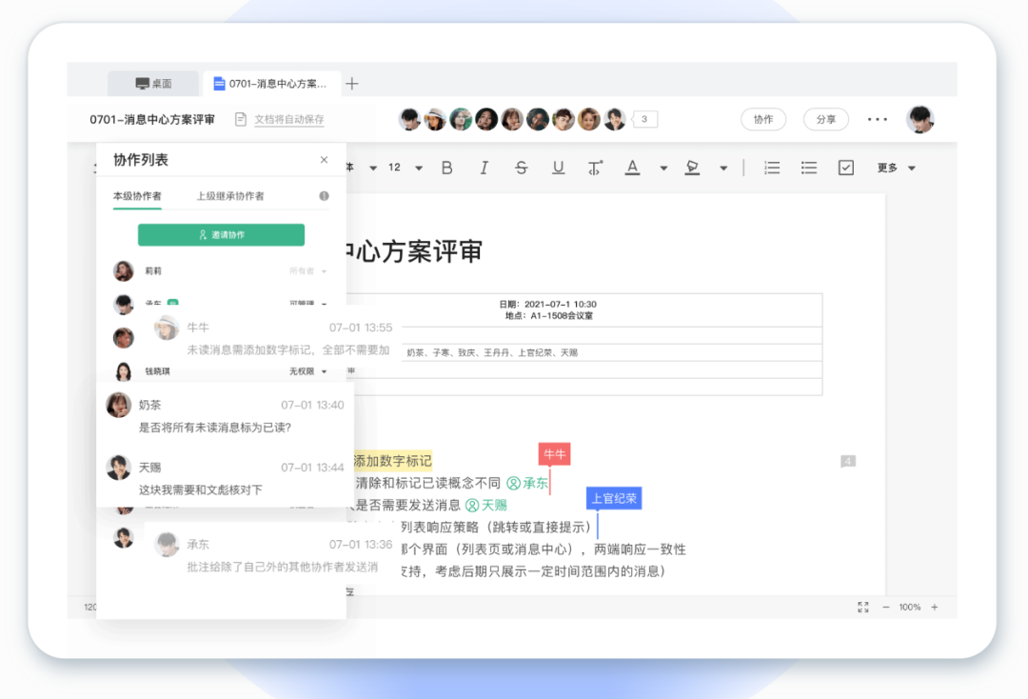
Task: Open 奶茶's comment about unread messages
Action: pyautogui.click(x=226, y=414)
